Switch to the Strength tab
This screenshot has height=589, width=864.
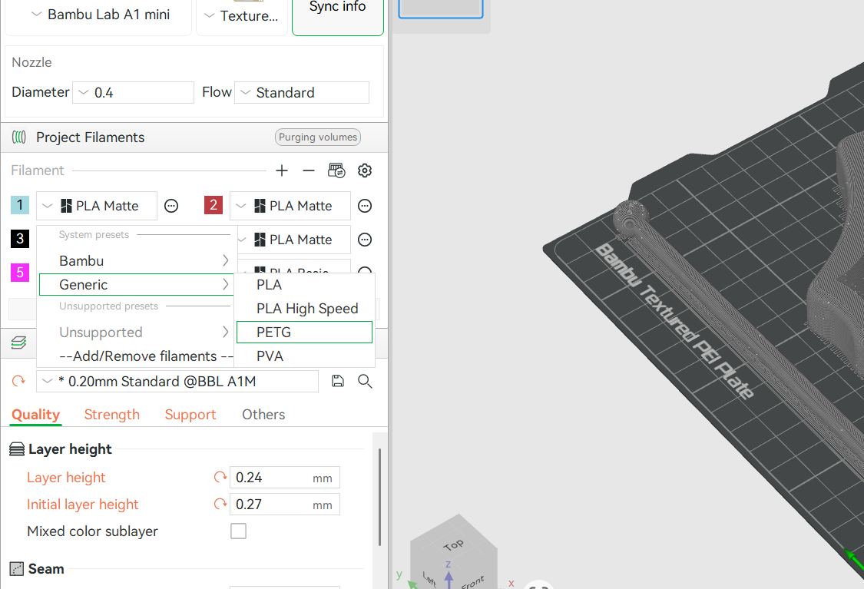[x=112, y=415]
